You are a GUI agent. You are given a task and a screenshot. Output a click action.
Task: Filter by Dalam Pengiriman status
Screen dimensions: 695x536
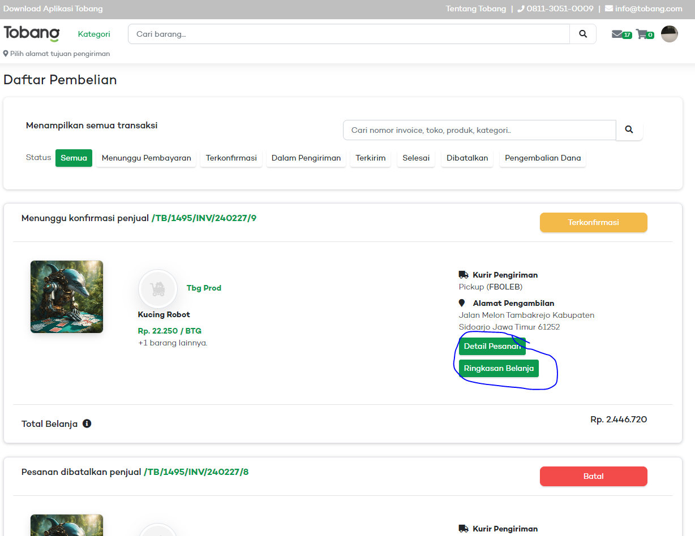[306, 158]
